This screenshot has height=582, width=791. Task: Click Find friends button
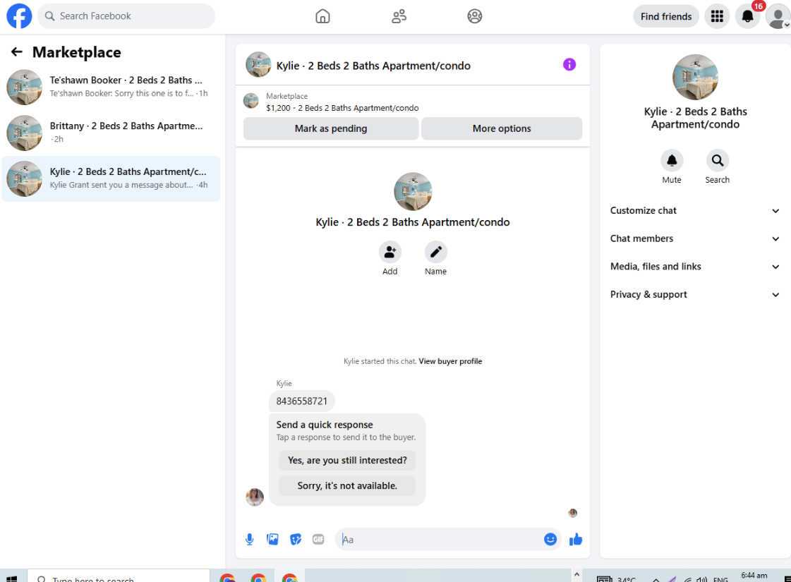click(x=666, y=17)
